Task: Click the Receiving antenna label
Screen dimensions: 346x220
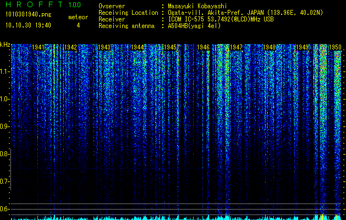Action: pyautogui.click(x=127, y=26)
